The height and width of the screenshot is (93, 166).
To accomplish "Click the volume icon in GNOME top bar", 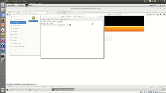I will coord(160,5).
